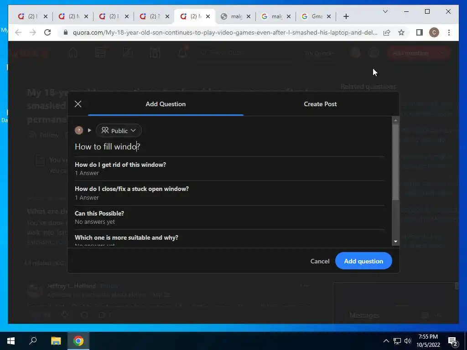Screen dimensions: 467x350
Task: Open the Windows Start menu
Action: point(11,341)
